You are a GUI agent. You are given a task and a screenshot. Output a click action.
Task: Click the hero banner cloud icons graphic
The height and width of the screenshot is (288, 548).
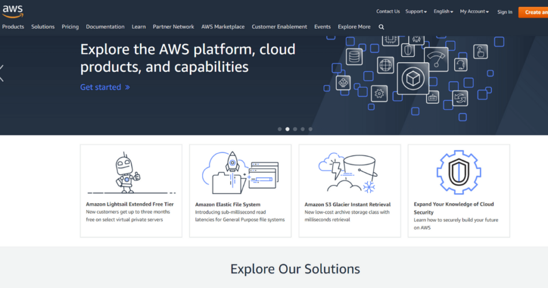414,78
